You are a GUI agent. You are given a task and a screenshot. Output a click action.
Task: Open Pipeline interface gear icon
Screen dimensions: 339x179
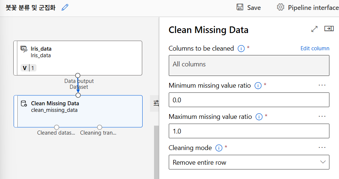281,7
